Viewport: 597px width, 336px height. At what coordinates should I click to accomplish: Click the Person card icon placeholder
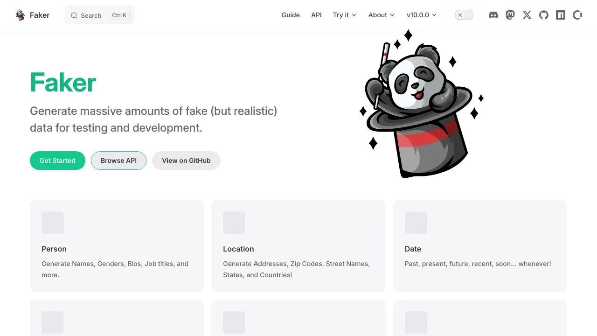[x=53, y=223]
